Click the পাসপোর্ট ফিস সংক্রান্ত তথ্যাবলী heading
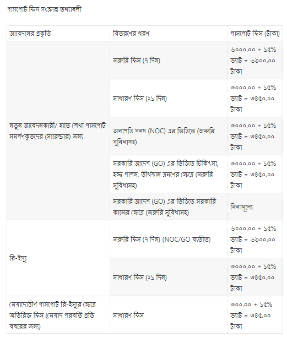 44,9
